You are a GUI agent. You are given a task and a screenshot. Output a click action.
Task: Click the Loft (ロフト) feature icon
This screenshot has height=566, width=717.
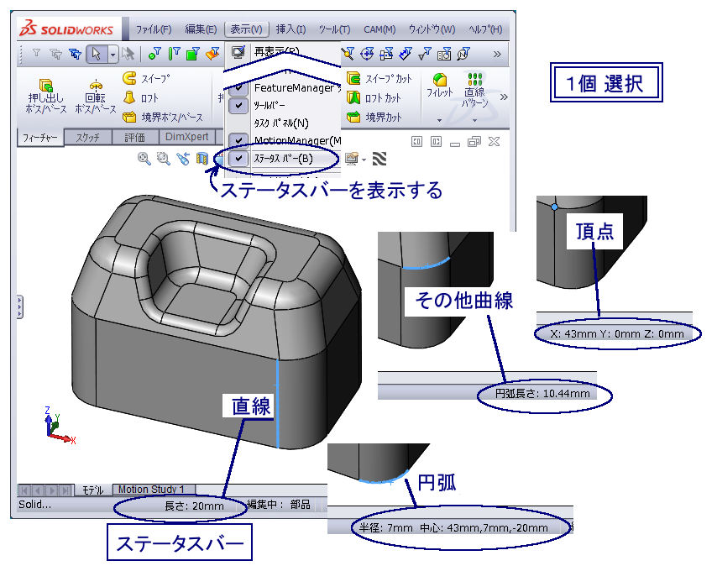click(x=129, y=97)
